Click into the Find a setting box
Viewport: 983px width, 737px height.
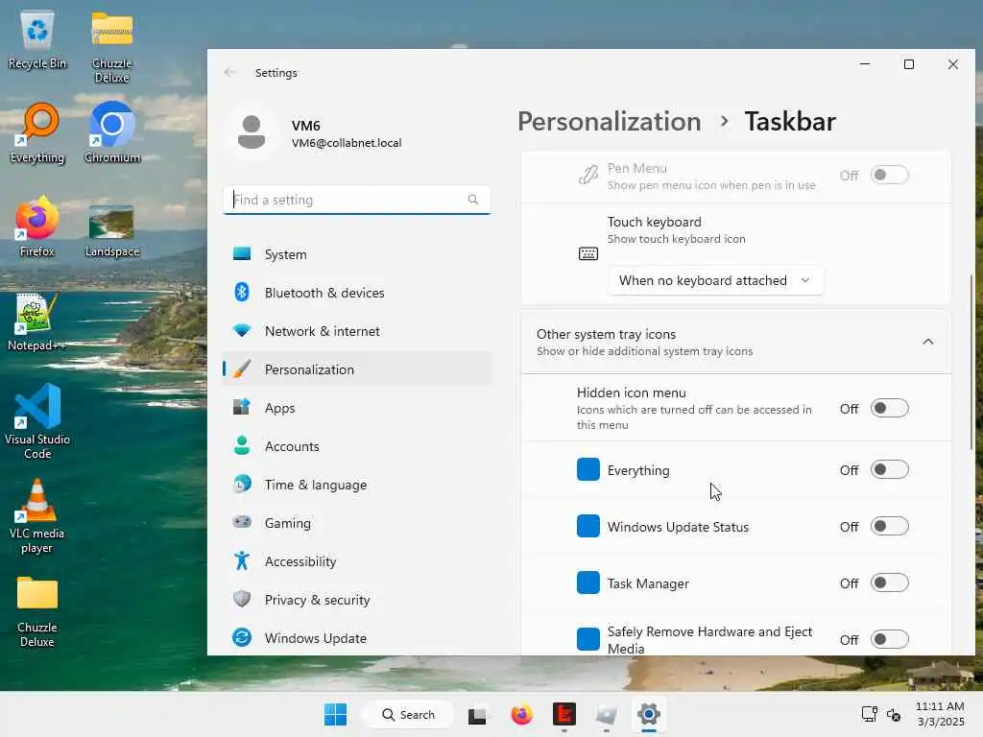[x=357, y=200]
